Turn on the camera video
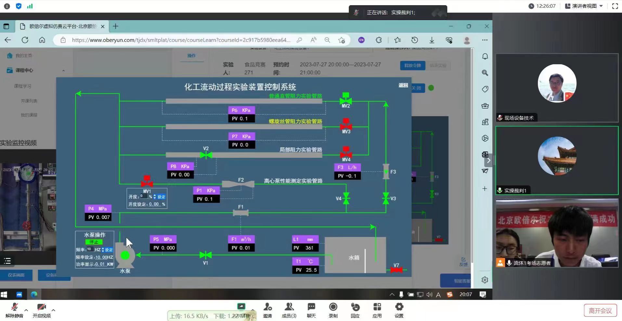The width and height of the screenshot is (622, 321). (x=42, y=310)
